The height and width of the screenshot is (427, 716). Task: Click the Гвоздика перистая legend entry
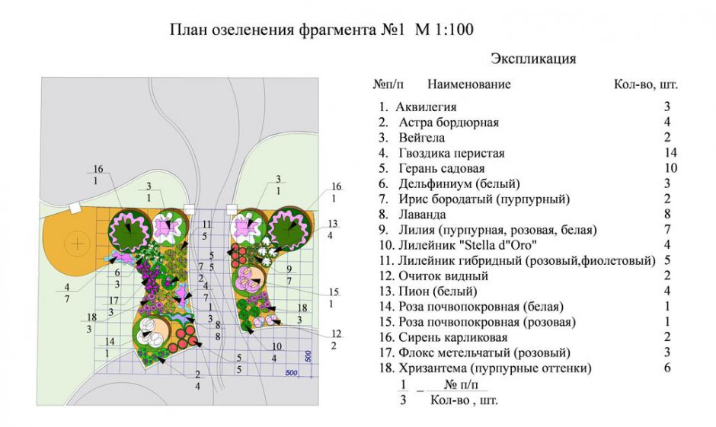pyautogui.click(x=451, y=153)
